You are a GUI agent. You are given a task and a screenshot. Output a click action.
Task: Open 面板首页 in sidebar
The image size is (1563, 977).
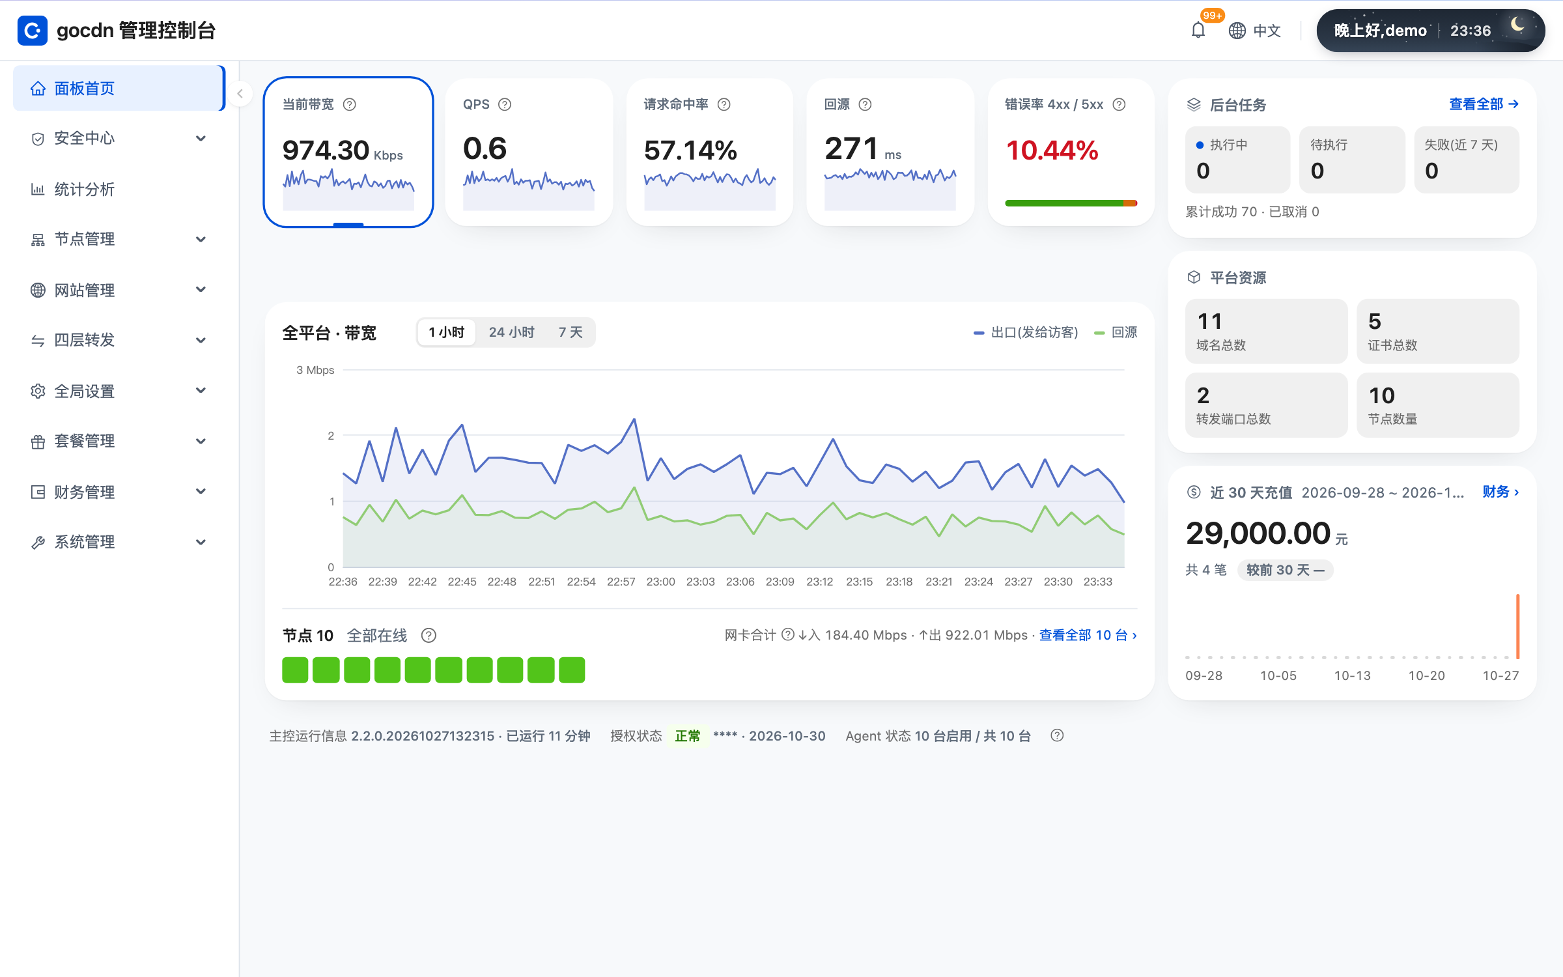click(x=119, y=88)
